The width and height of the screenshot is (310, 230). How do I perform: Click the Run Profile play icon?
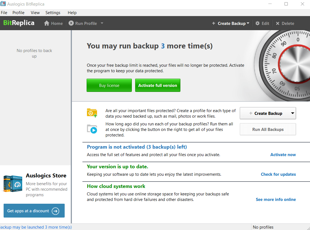click(71, 24)
